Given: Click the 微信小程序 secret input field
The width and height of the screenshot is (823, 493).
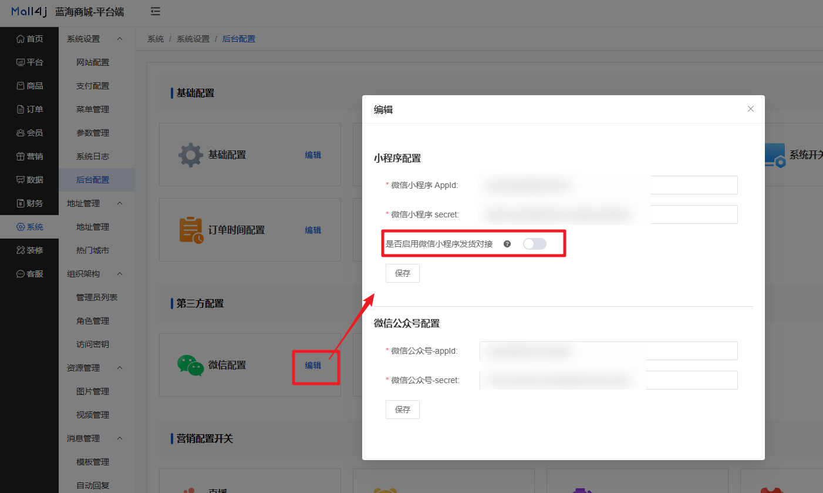Looking at the screenshot, I should click(608, 214).
